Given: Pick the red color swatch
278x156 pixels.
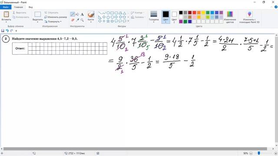Looking at the screenshot, I should pyautogui.click(x=194, y=13).
